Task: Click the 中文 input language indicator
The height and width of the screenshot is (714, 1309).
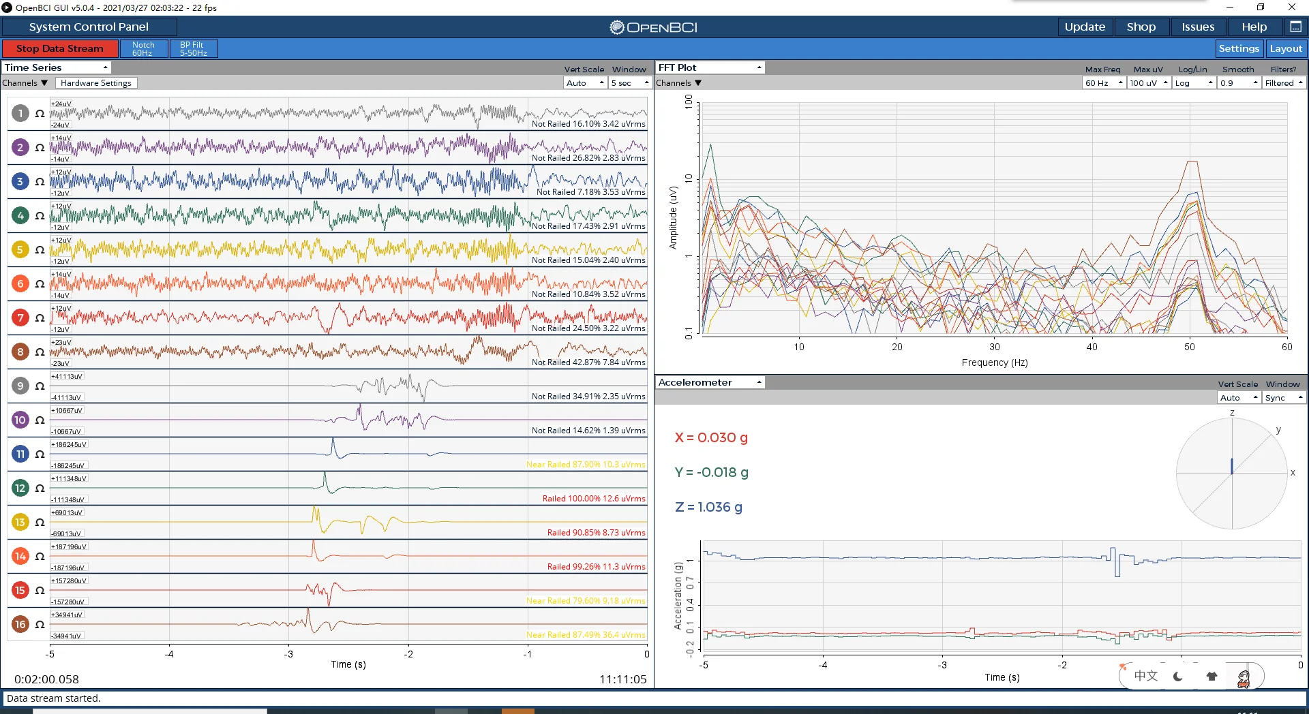Action: click(1146, 676)
